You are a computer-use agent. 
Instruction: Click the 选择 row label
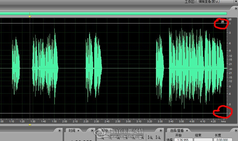coord(170,140)
